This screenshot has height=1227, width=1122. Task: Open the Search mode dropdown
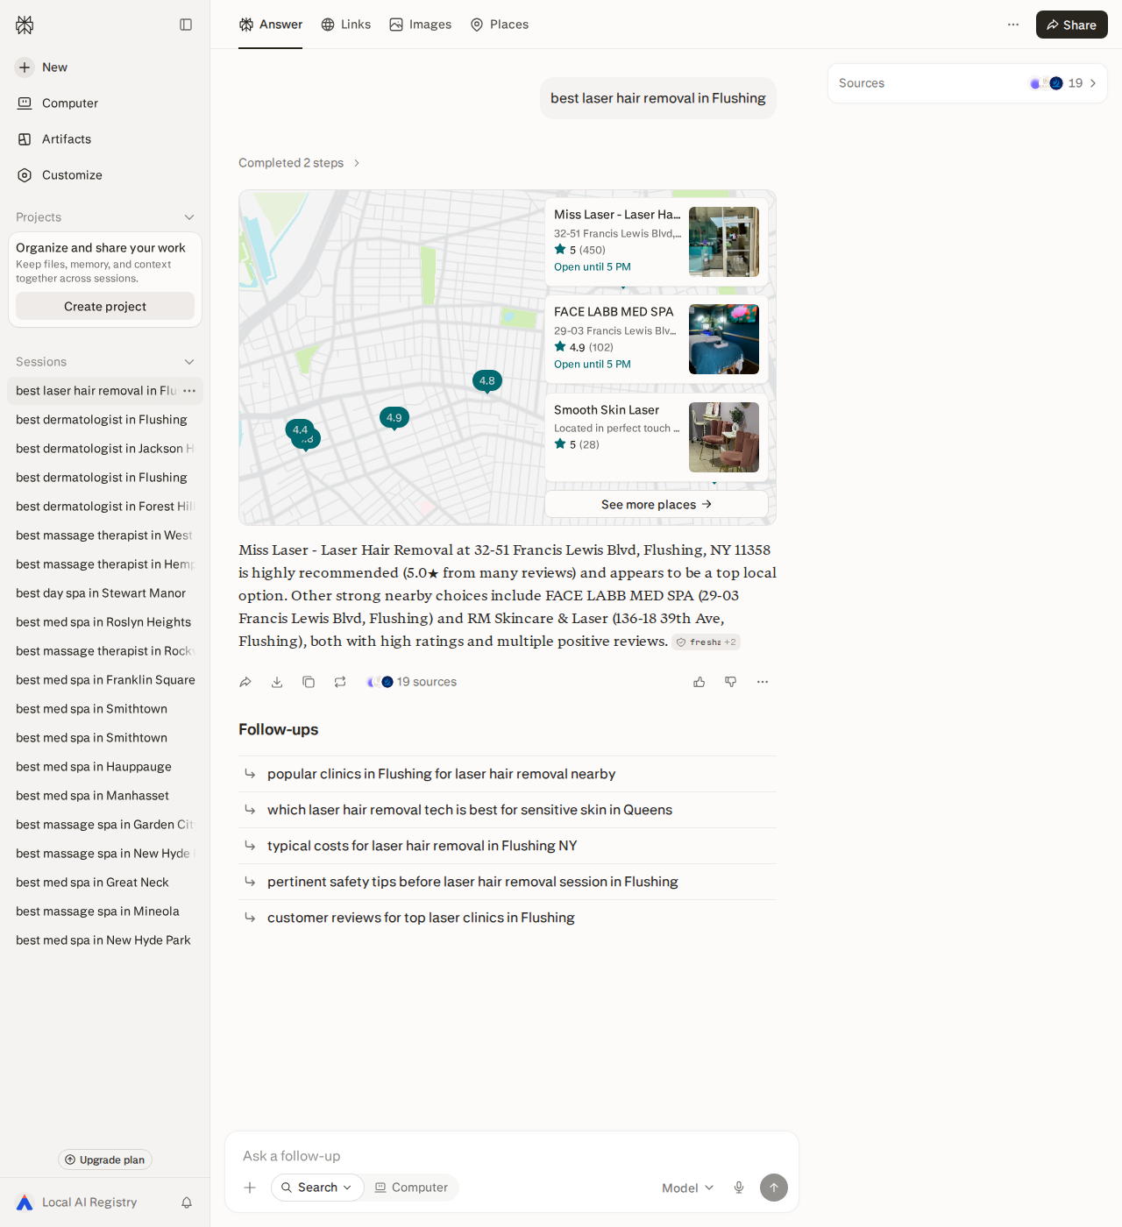(x=317, y=1188)
